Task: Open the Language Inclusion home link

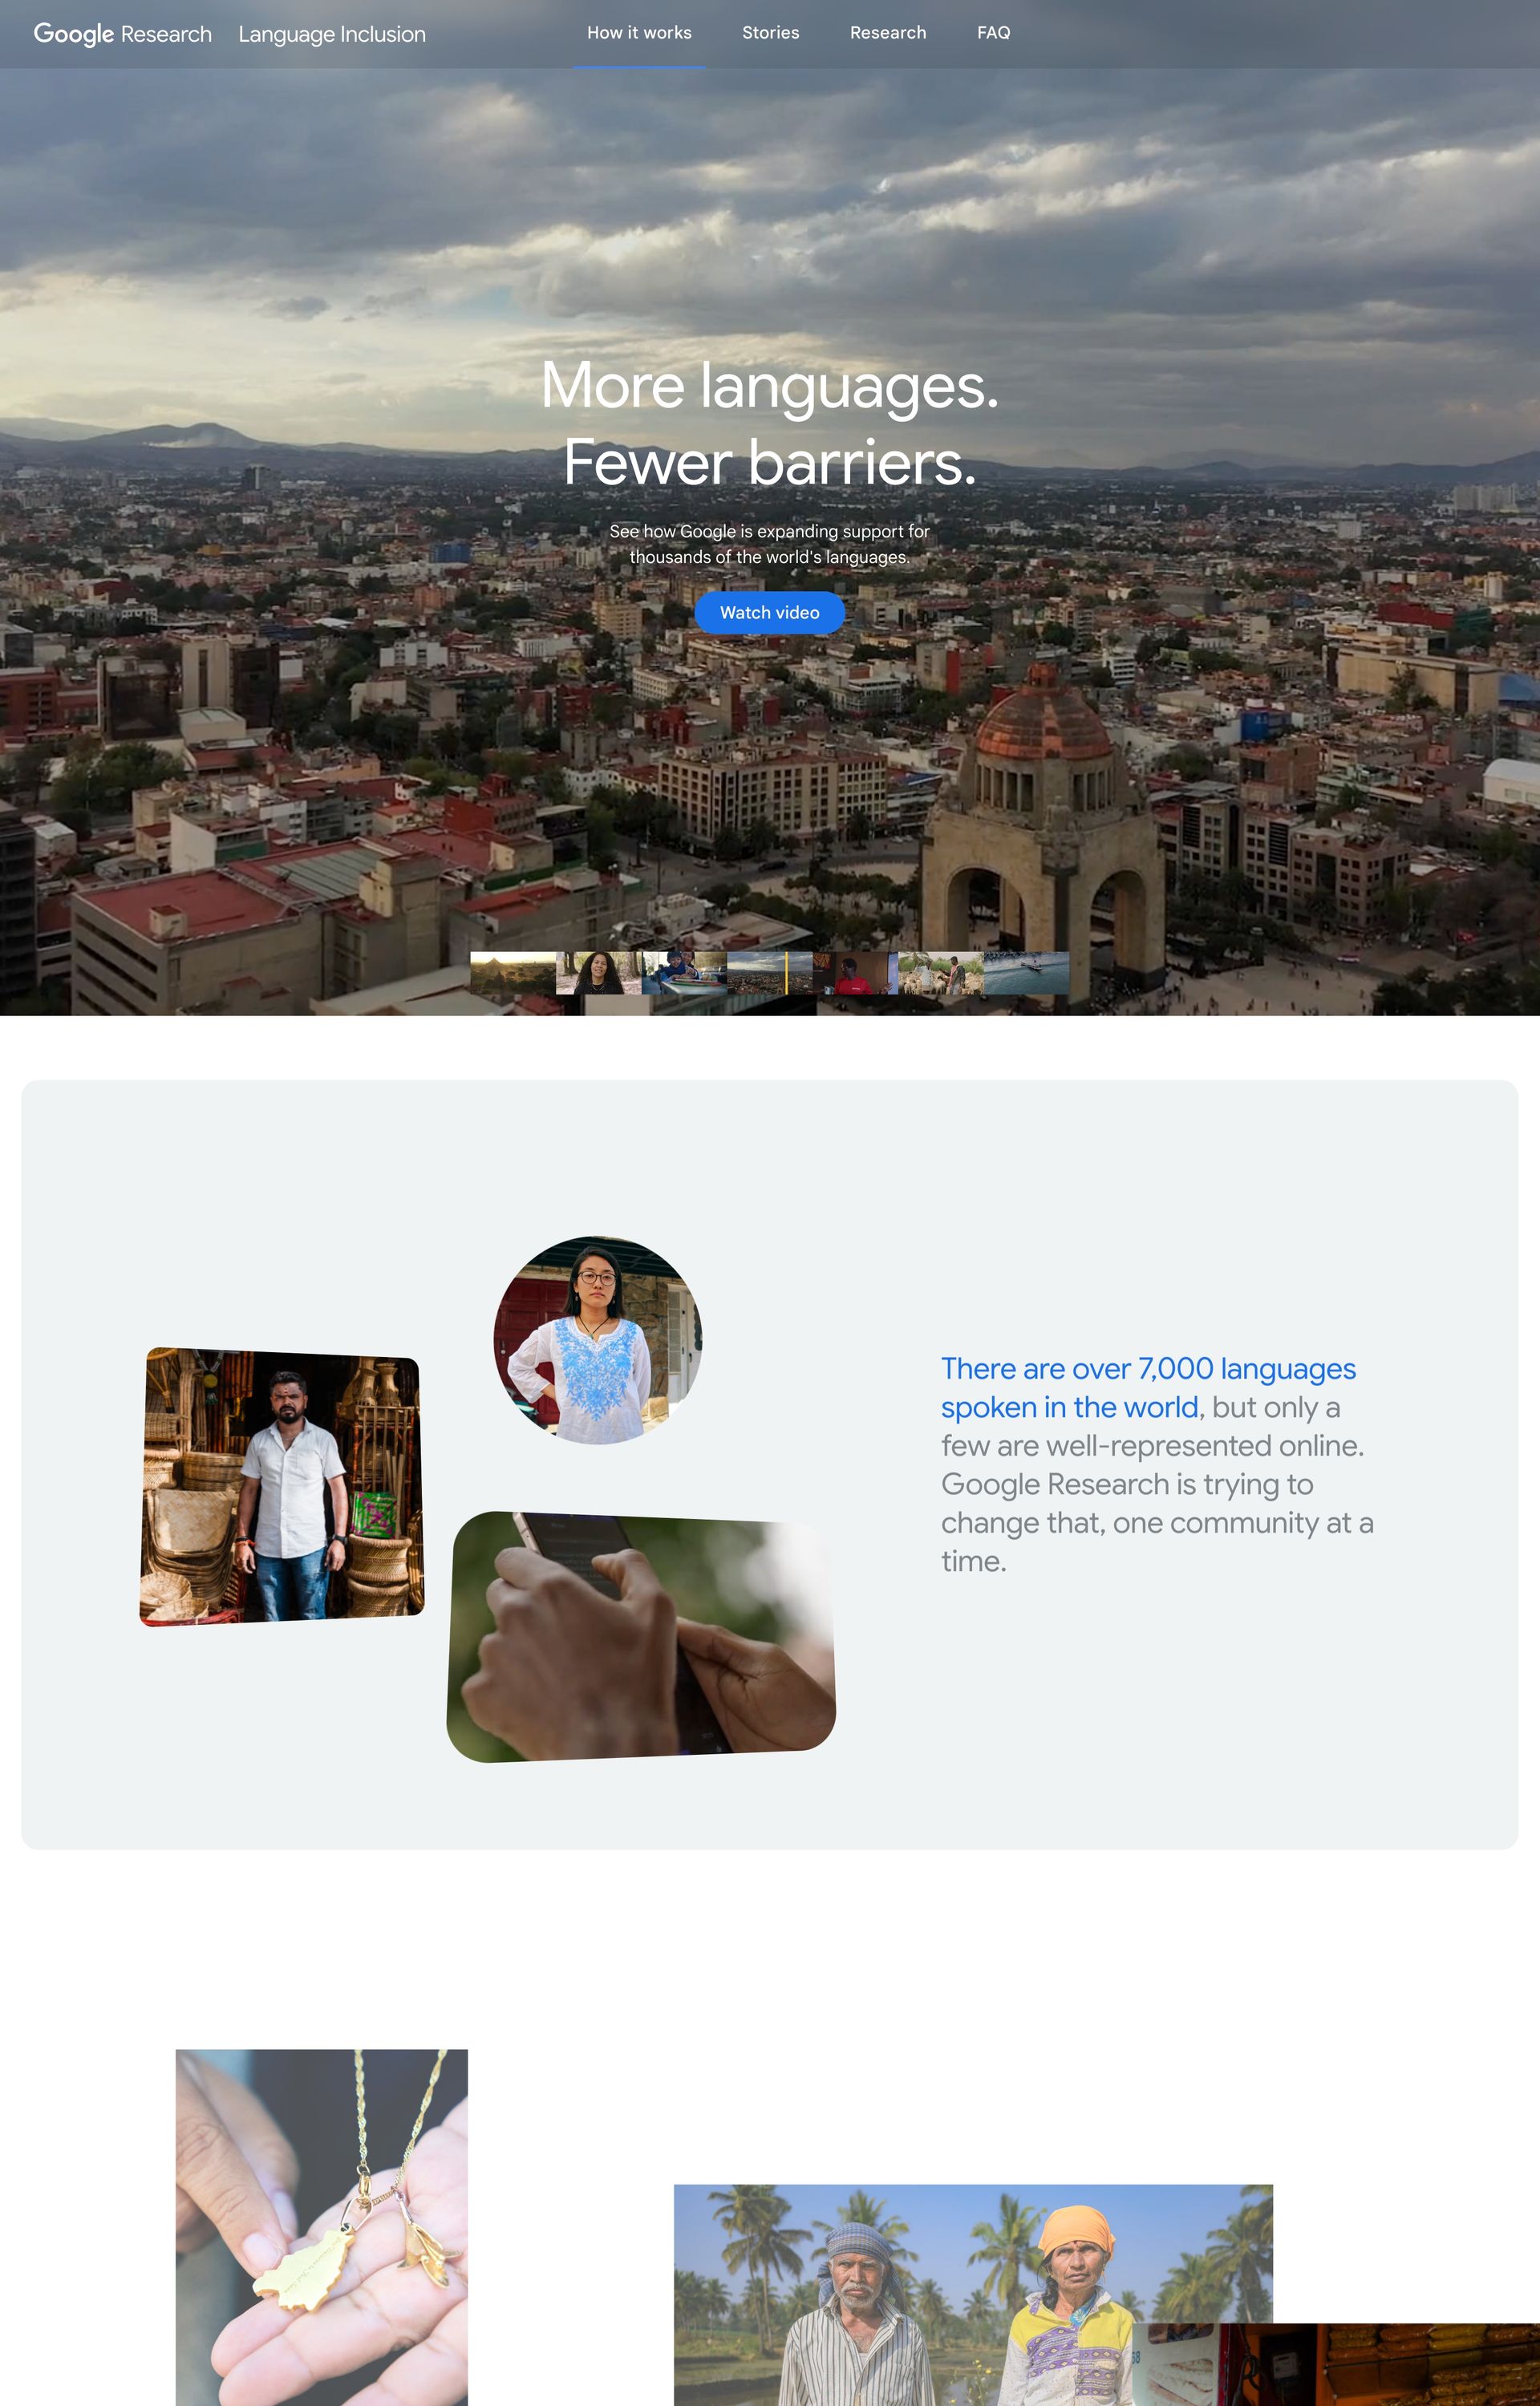Action: tap(332, 34)
